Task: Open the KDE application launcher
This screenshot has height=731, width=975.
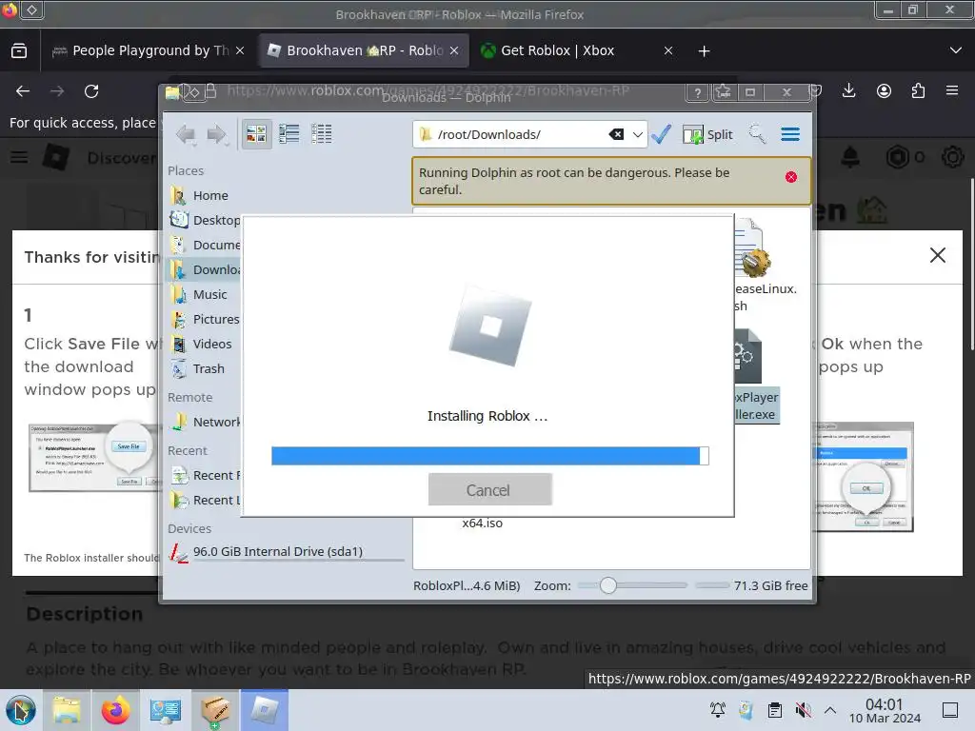Action: tap(21, 710)
